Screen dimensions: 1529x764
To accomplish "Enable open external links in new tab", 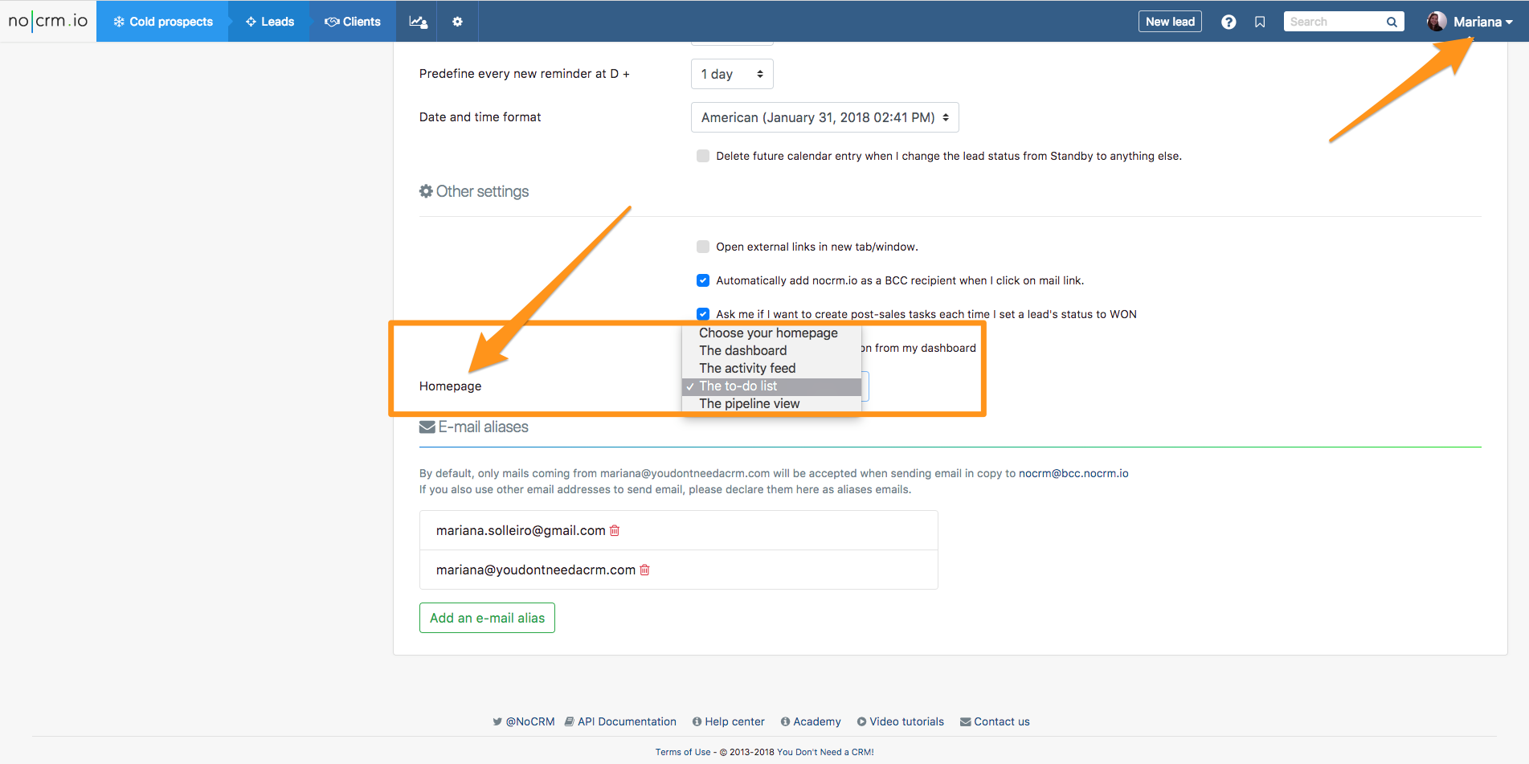I will point(703,247).
